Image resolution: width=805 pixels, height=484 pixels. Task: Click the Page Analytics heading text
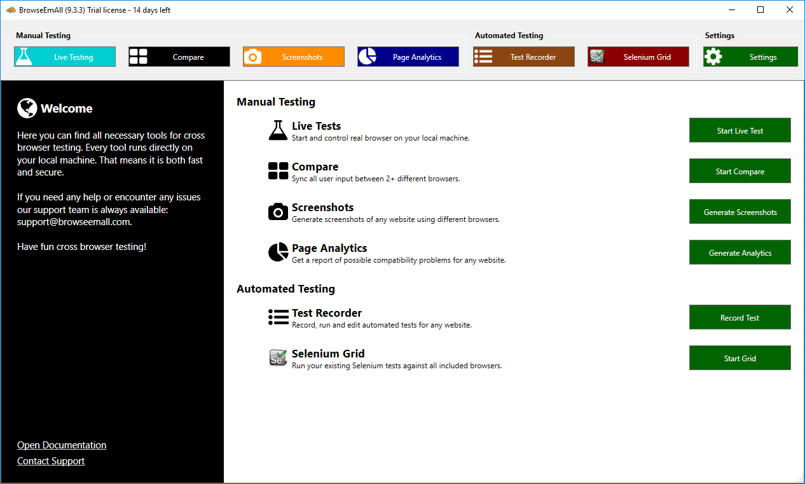[329, 248]
